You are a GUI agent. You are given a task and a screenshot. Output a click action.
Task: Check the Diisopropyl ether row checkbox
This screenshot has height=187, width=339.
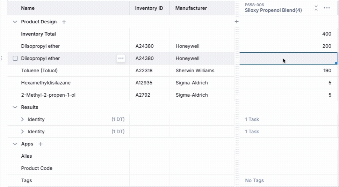[x=15, y=59]
